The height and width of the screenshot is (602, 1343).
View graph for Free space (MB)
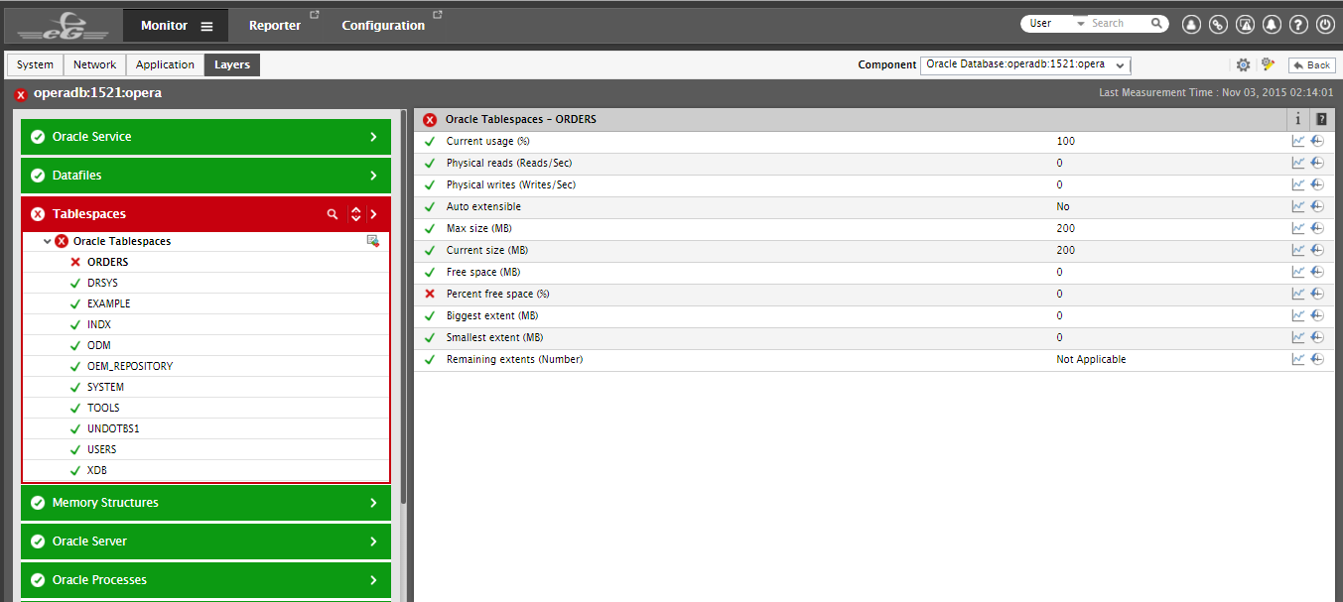tap(1298, 272)
